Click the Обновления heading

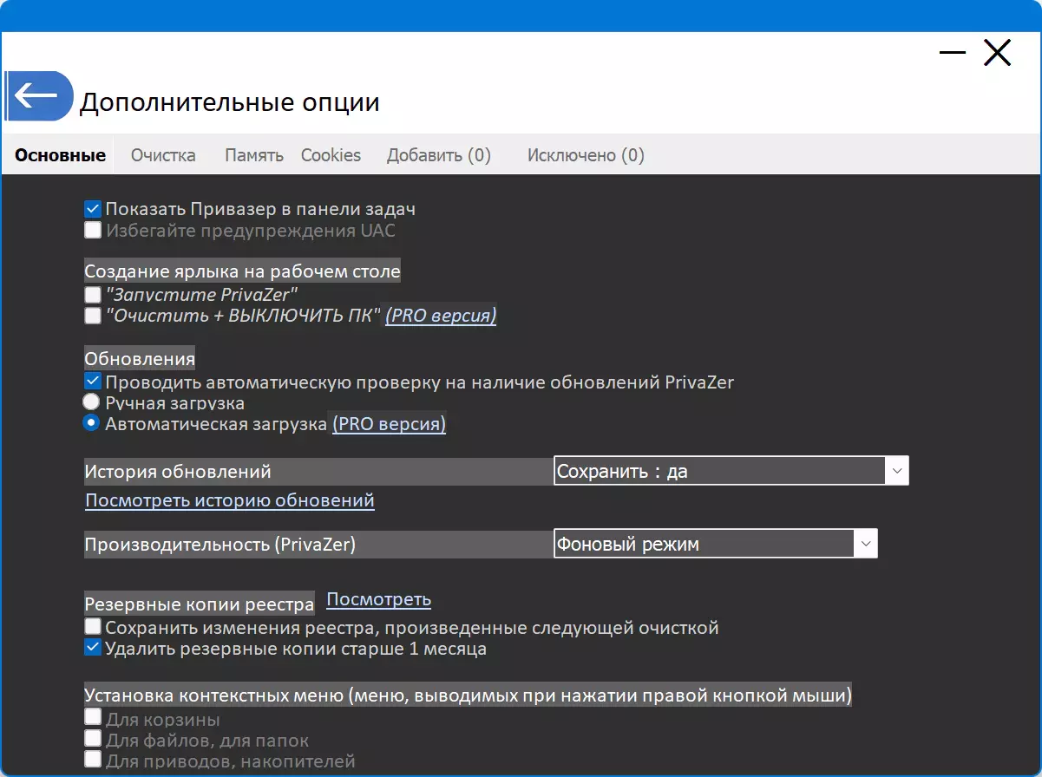coord(140,358)
